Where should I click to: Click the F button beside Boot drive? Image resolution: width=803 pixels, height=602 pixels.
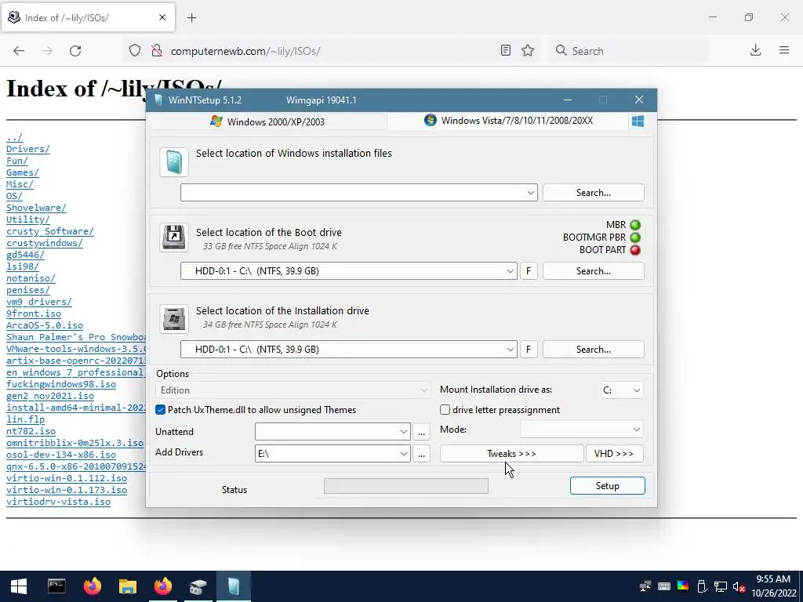click(529, 271)
